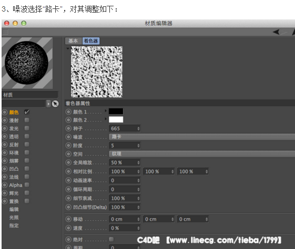The height and width of the screenshot is (249, 295).
Task: Open the 噪波 dropdown showing 路卡
Action: click(x=202, y=137)
